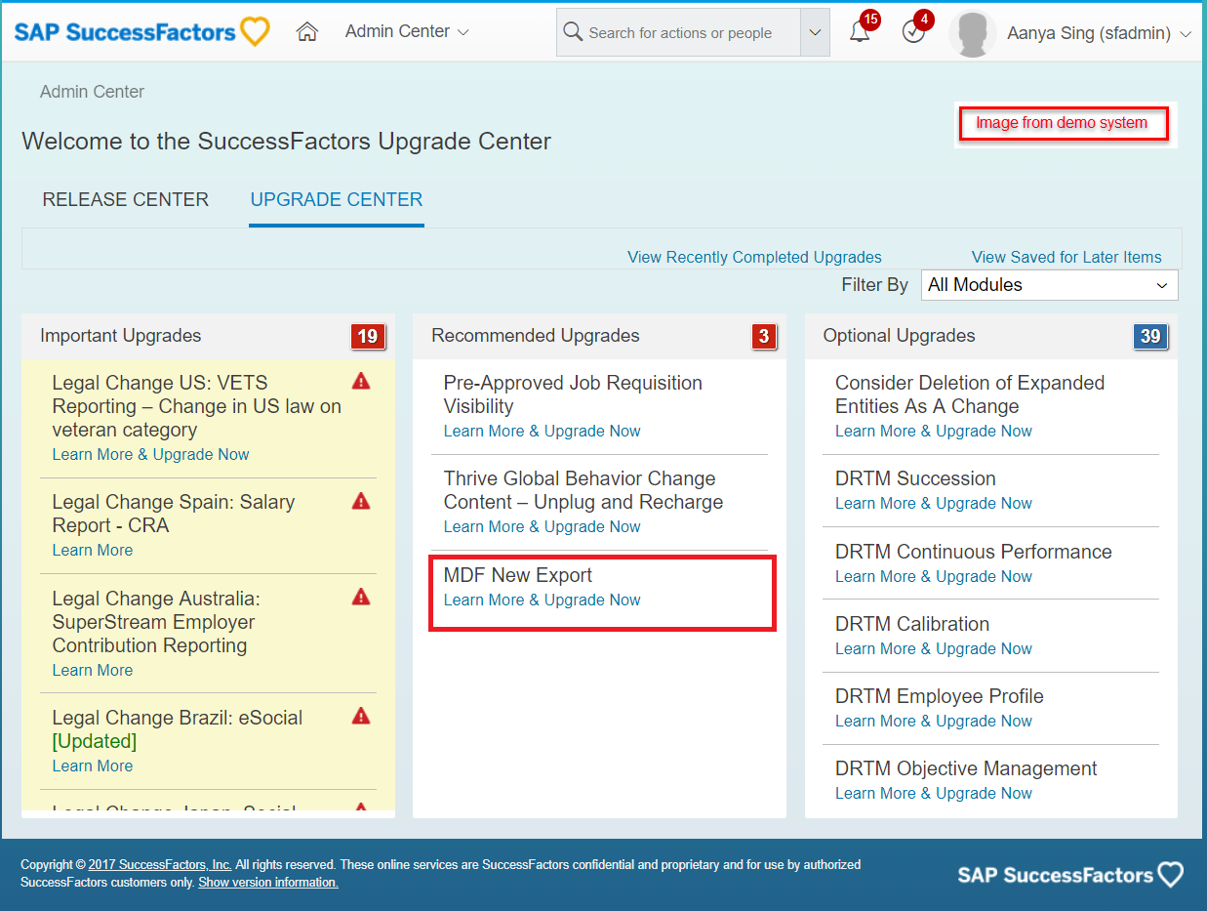
Task: Expand the Admin Center navigation menu
Action: coord(407,31)
